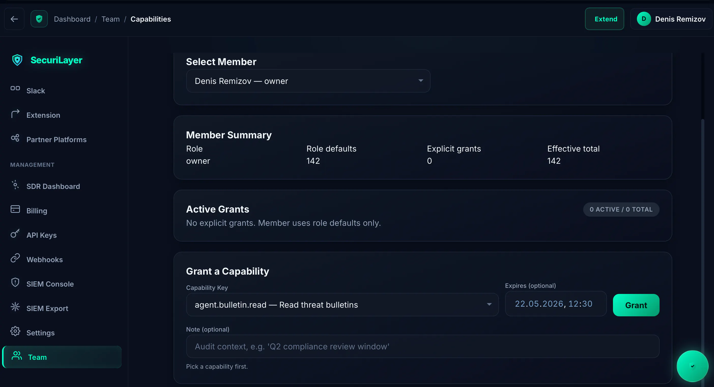Click the Partner Platforms icon

(15, 138)
